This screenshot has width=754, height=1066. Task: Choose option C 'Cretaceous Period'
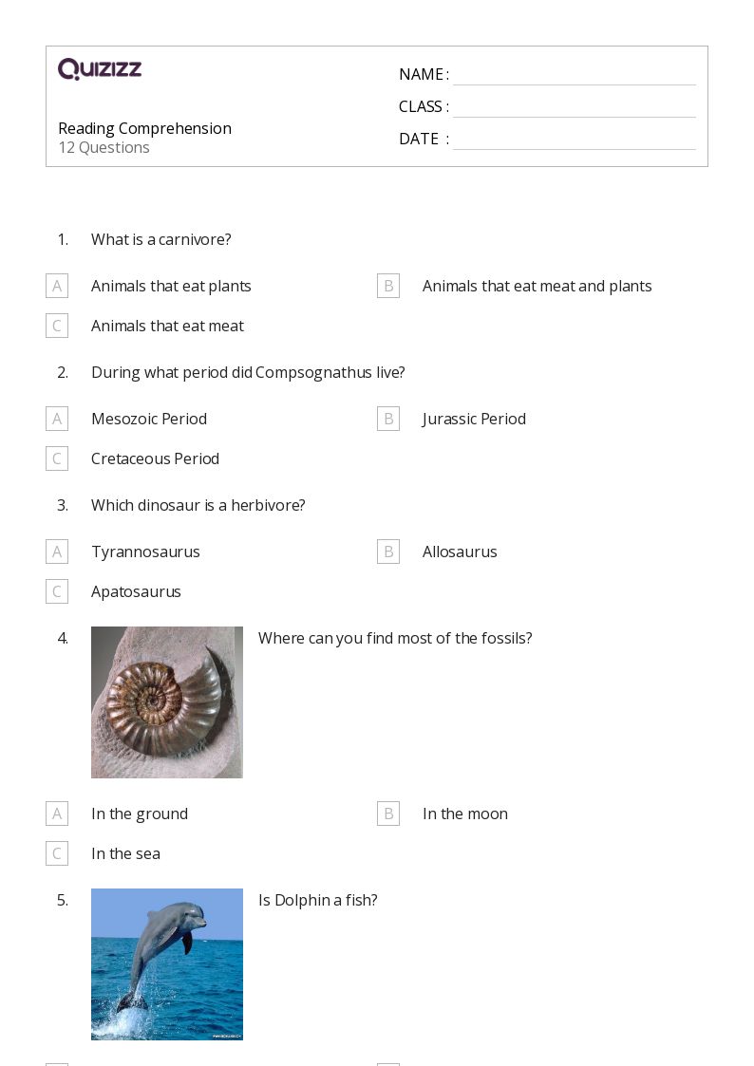tap(57, 458)
